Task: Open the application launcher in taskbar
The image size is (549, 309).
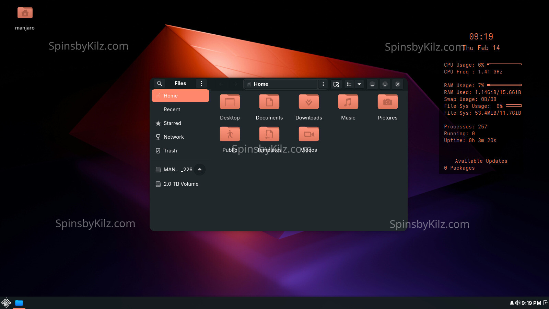Action: pyautogui.click(x=6, y=303)
